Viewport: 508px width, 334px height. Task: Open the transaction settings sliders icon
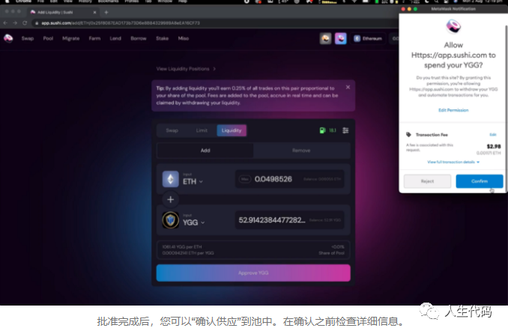(x=345, y=130)
